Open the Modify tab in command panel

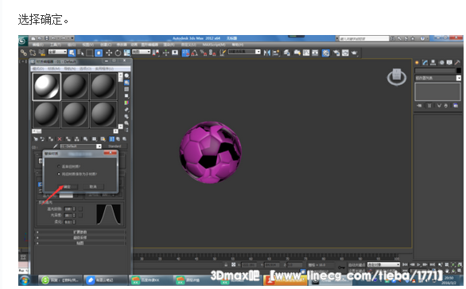425,63
